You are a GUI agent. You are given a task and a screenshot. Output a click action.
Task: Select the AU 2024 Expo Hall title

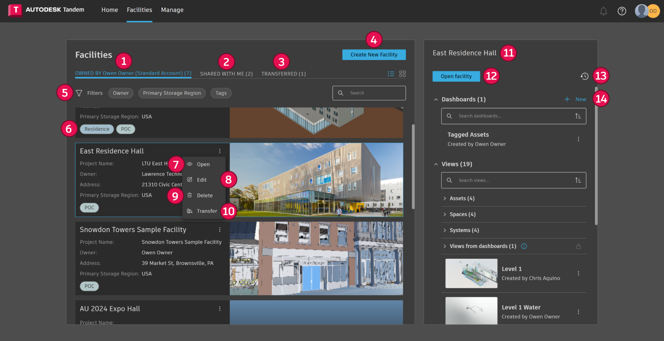[x=110, y=309]
